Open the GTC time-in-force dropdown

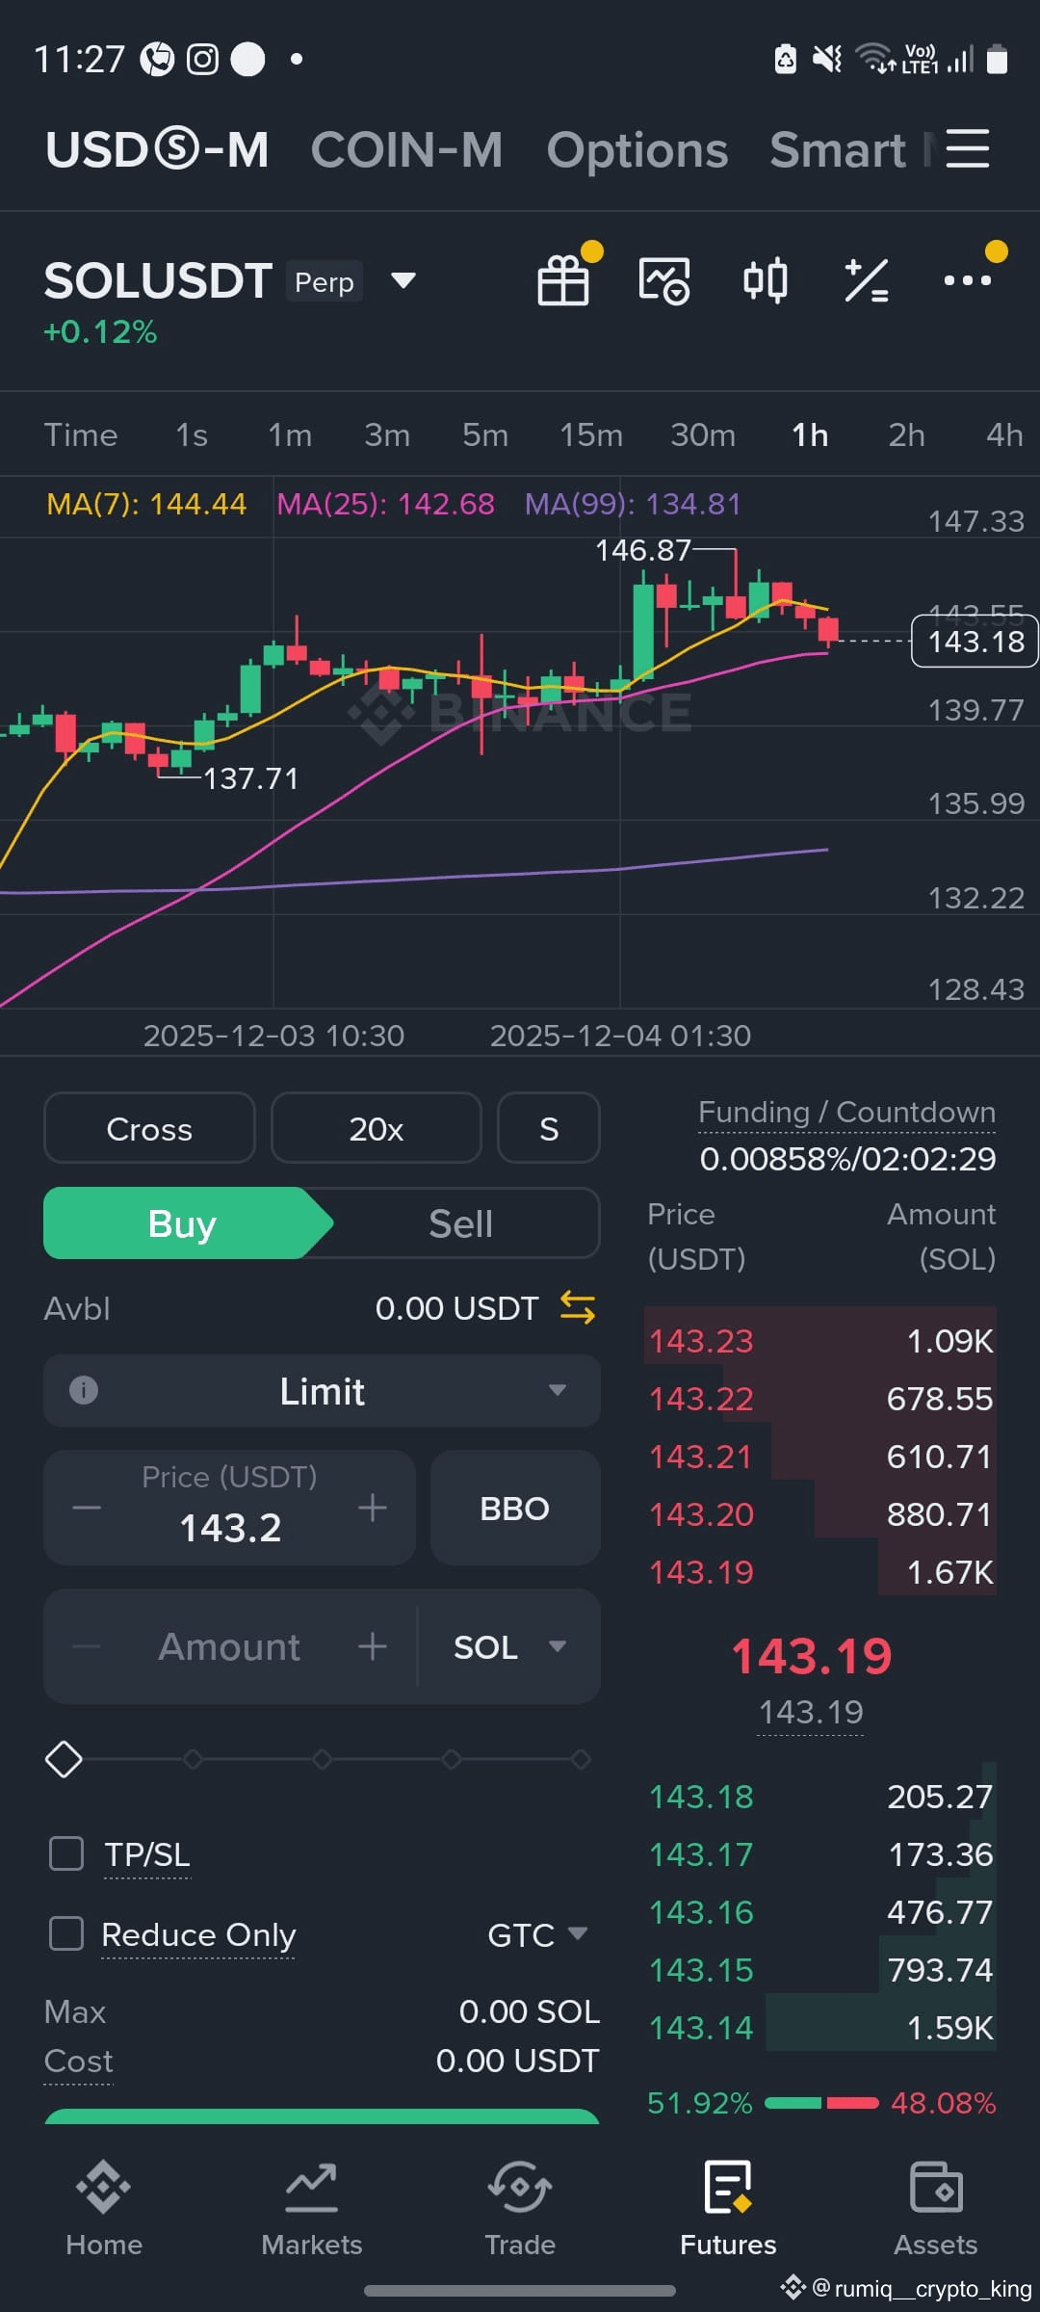[537, 1934]
